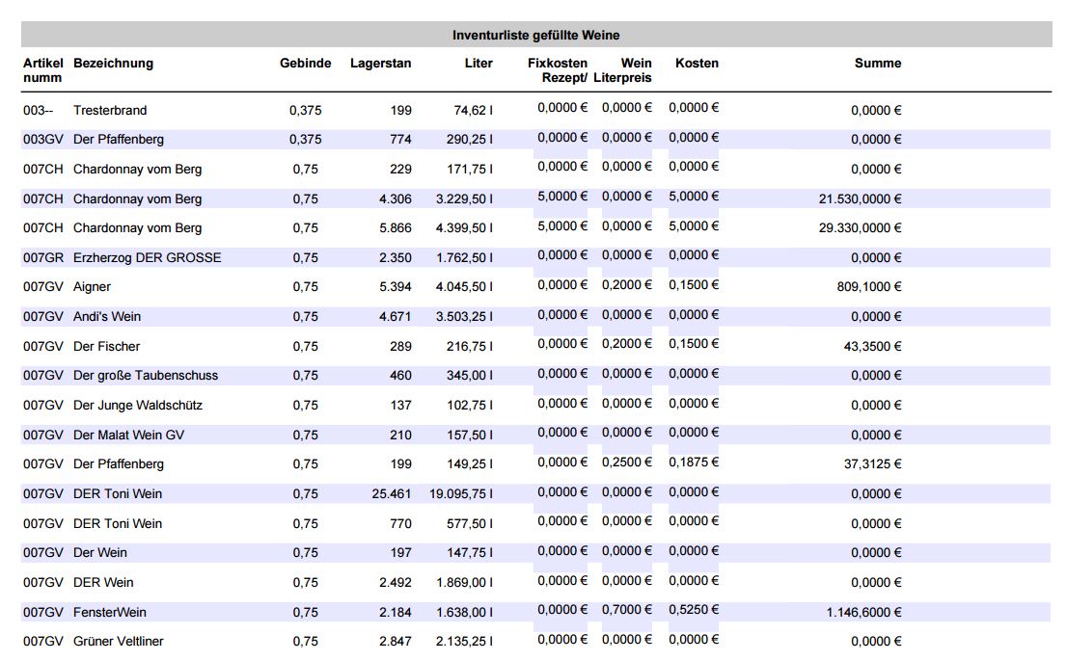This screenshot has height=661, width=1067.
Task: Select the '3.229,50 l' cell
Action: [464, 199]
